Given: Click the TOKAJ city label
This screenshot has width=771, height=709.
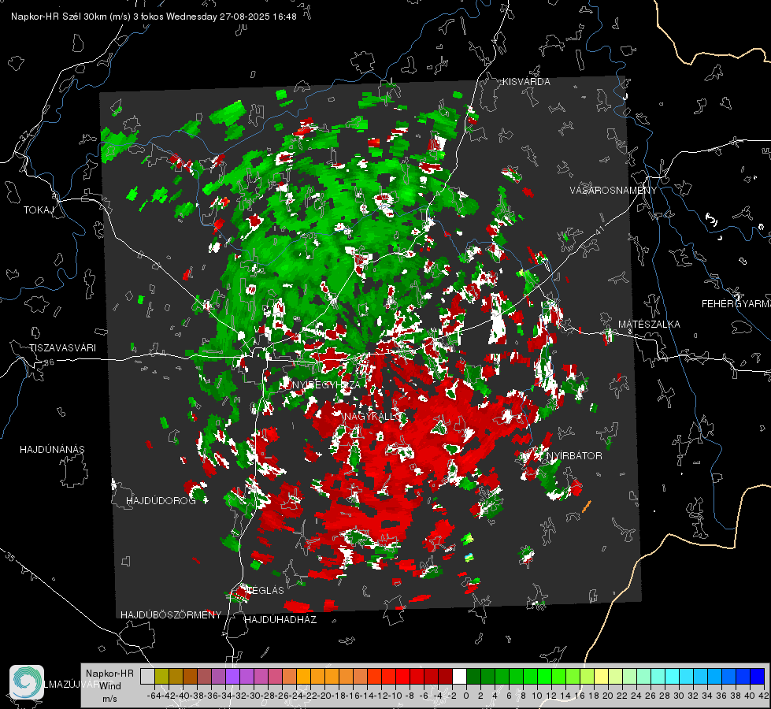Looking at the screenshot, I should click(x=39, y=210).
